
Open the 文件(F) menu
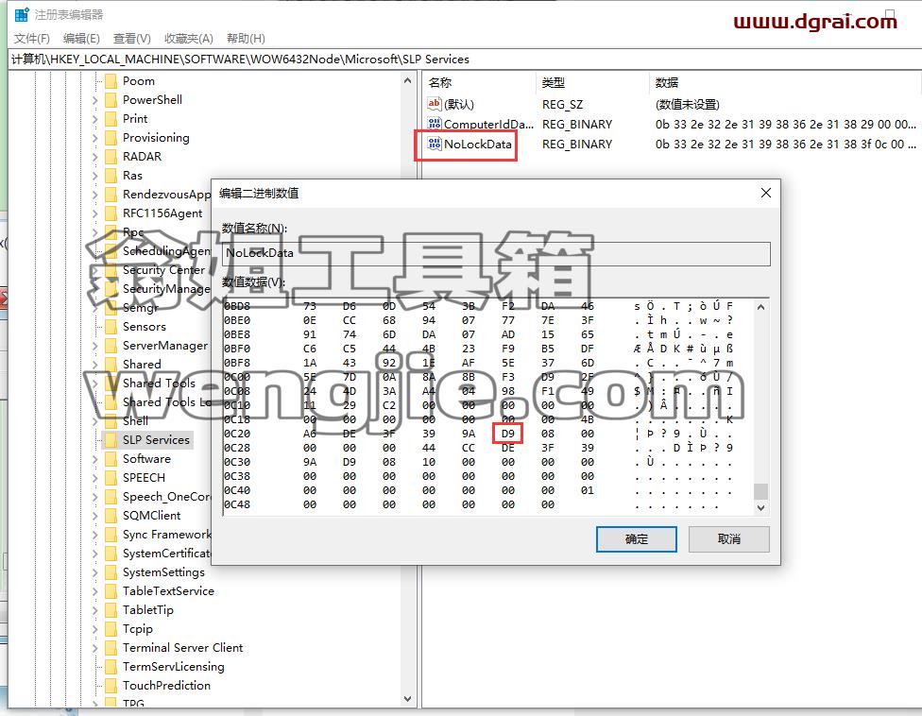(32, 38)
